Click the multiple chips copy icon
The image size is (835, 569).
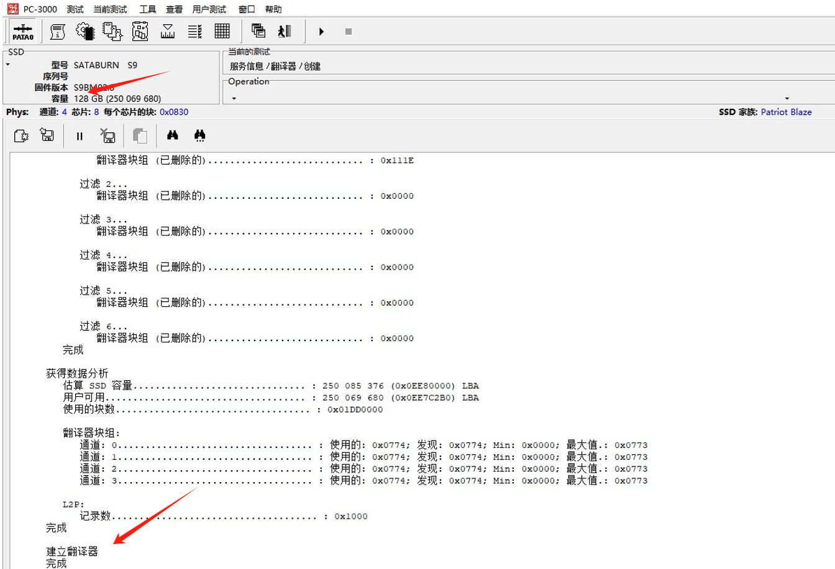click(112, 32)
